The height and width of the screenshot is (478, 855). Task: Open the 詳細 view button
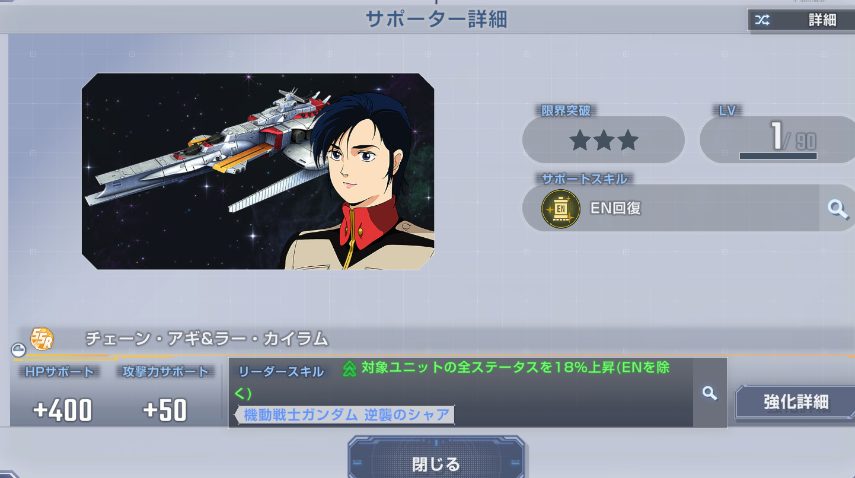coord(801,20)
